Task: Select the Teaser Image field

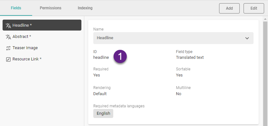Action: coord(42,48)
